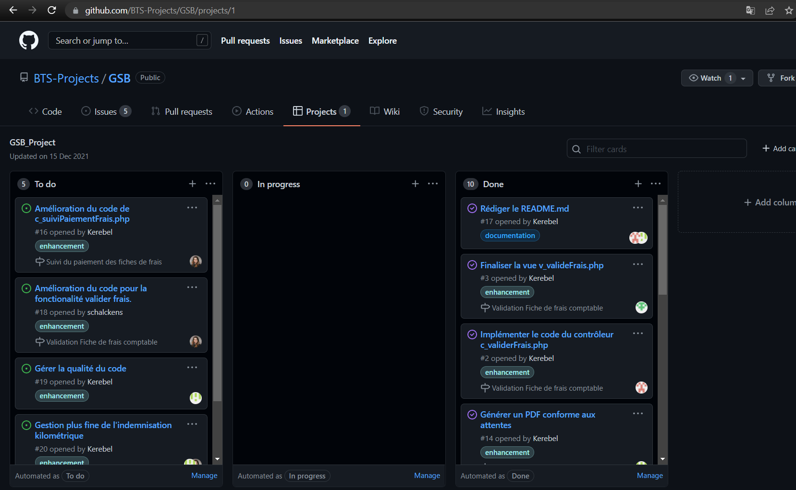This screenshot has height=490, width=796.
Task: Click the Done column scrollbar down arrow
Action: [662, 459]
